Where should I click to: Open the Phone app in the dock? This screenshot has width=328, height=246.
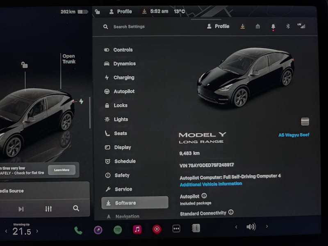tap(78, 230)
